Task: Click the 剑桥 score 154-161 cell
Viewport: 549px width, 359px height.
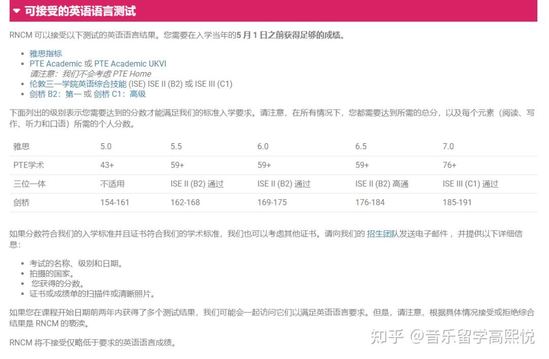Action: click(x=114, y=203)
